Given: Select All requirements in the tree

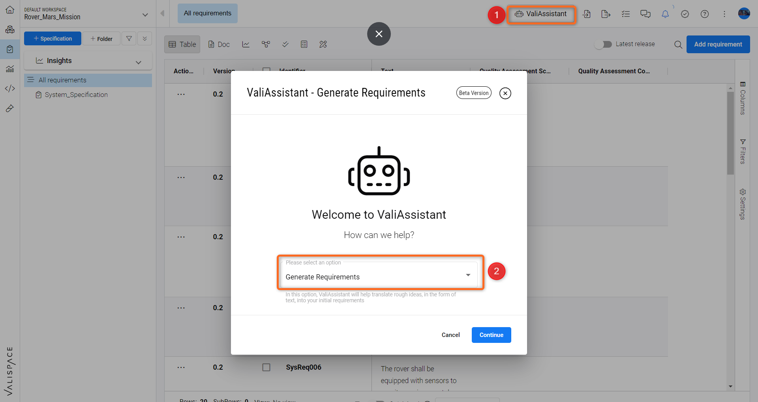Looking at the screenshot, I should pyautogui.click(x=88, y=80).
